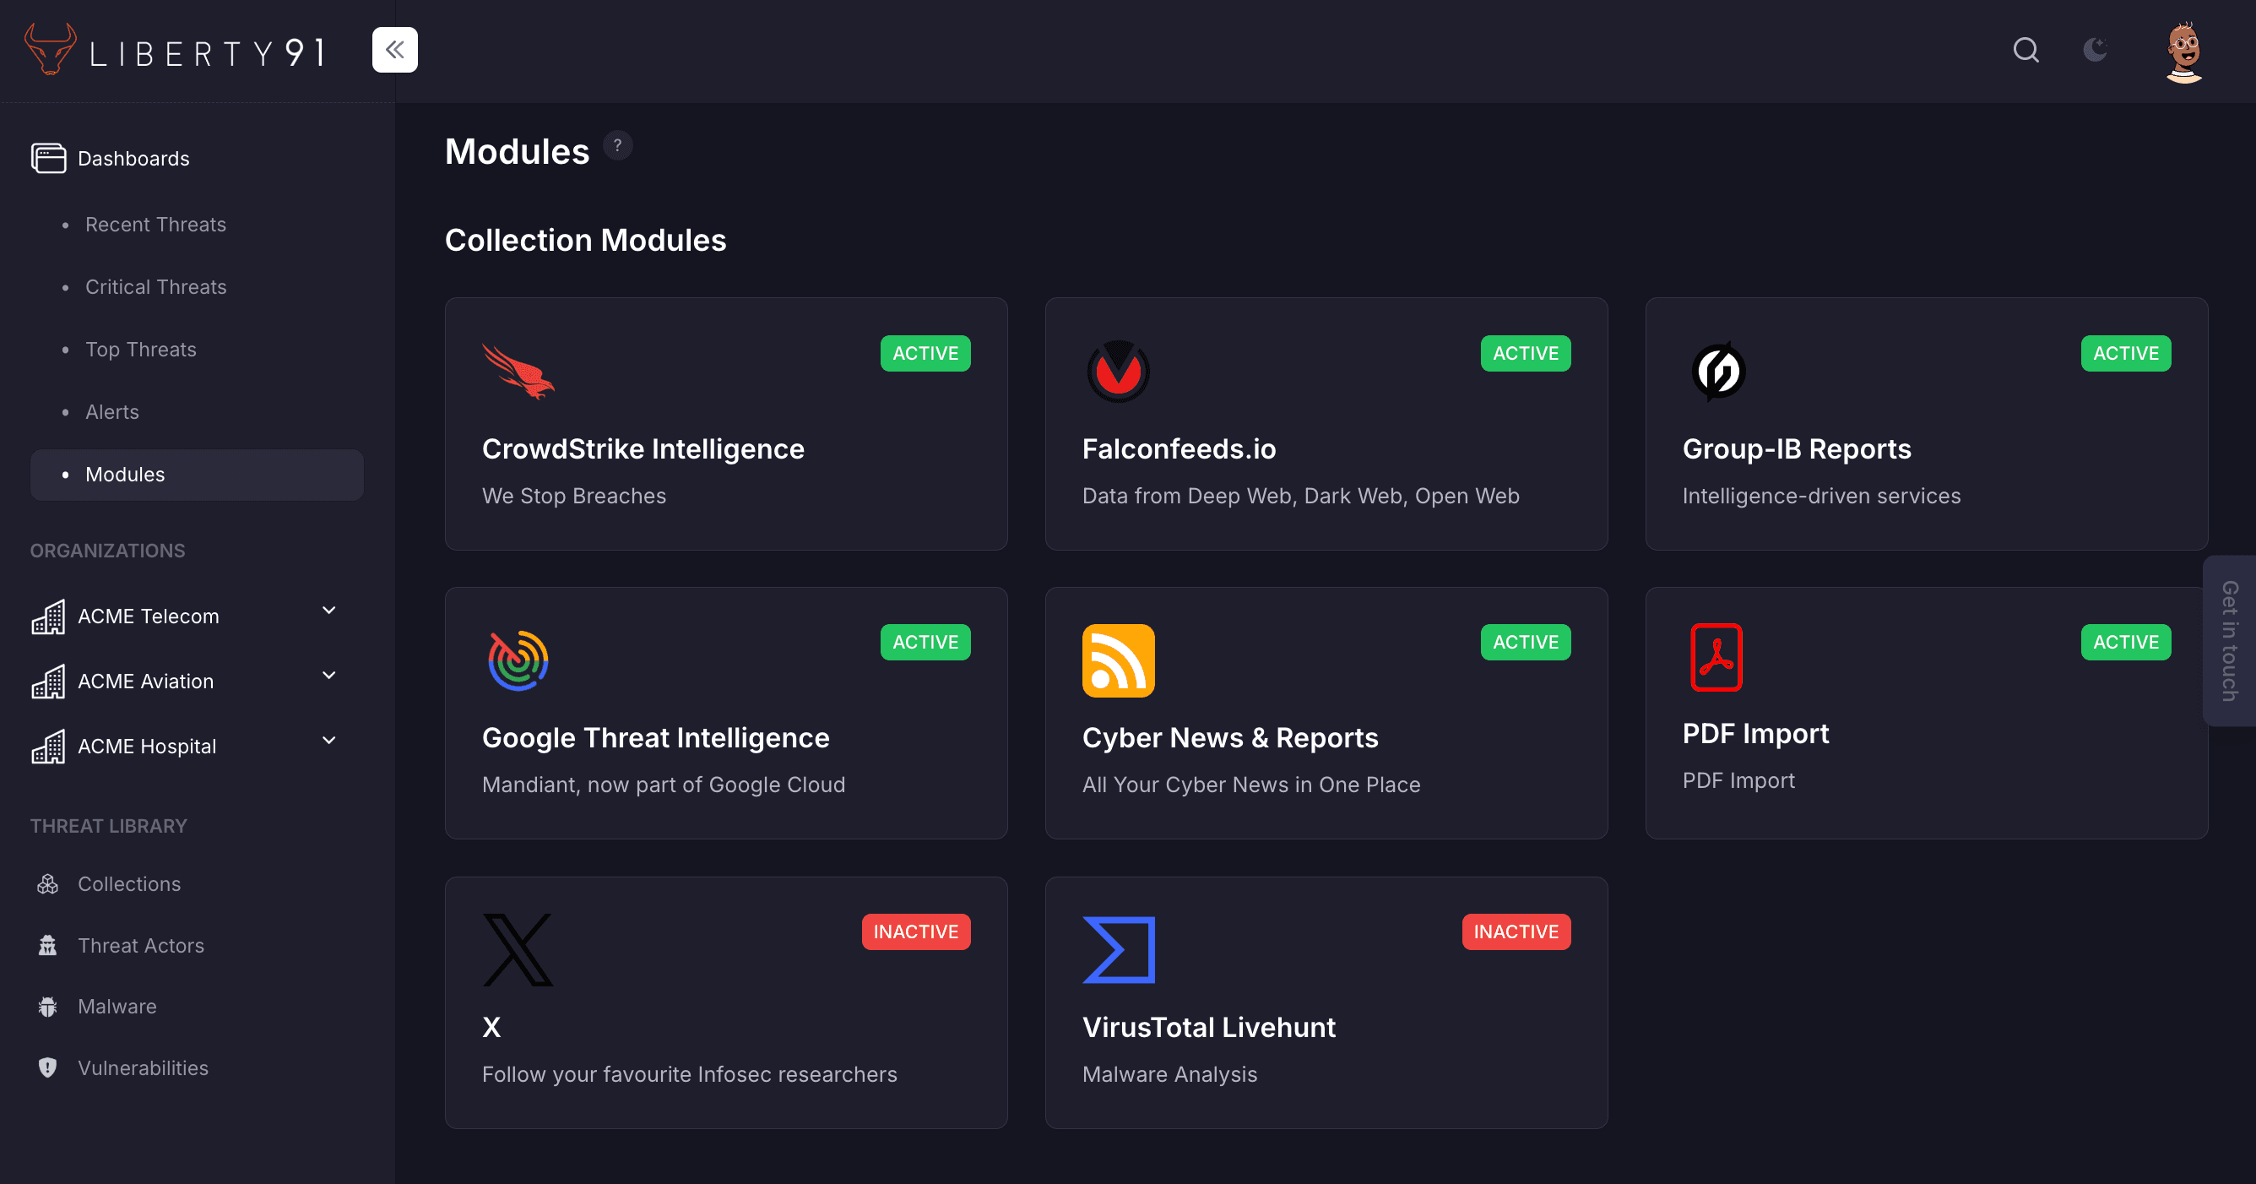Click the VirusTotal Livehunt logo
2256x1184 pixels.
1119,949
